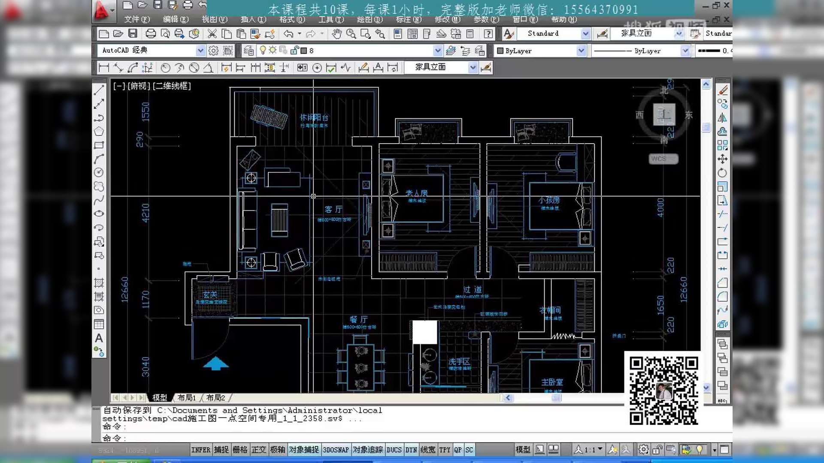Enable 栅格 (Grid) display
Image resolution: width=824 pixels, height=463 pixels.
click(241, 449)
